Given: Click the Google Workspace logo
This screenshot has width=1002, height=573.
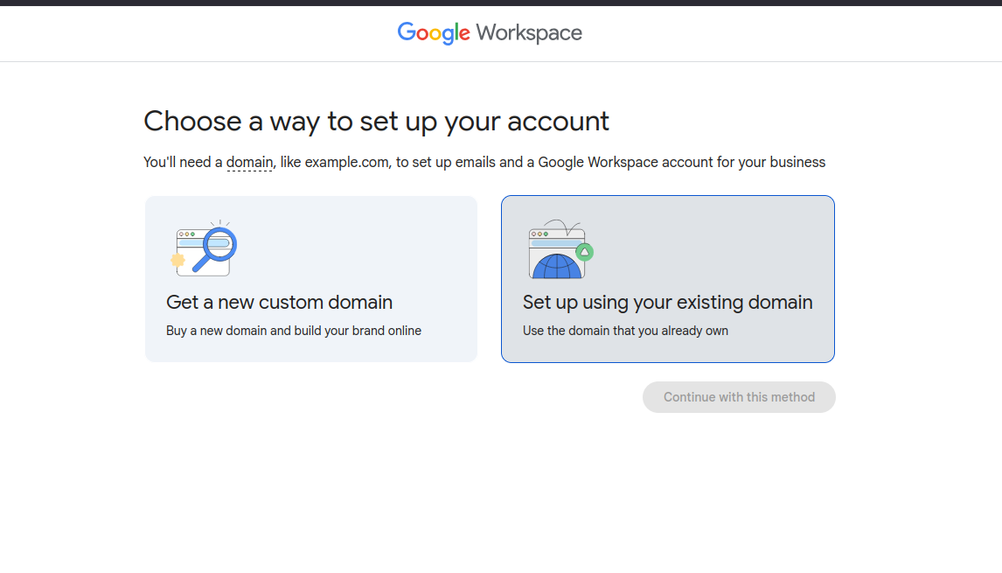Looking at the screenshot, I should click(x=490, y=33).
